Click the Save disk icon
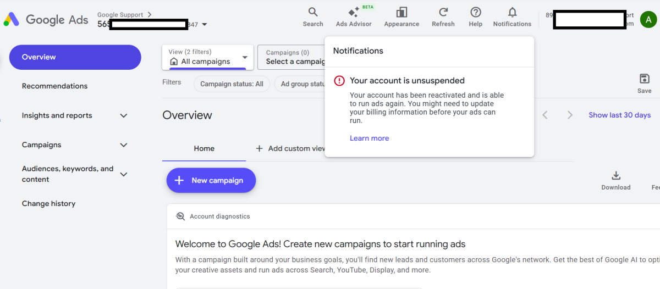The image size is (660, 289). [x=644, y=79]
